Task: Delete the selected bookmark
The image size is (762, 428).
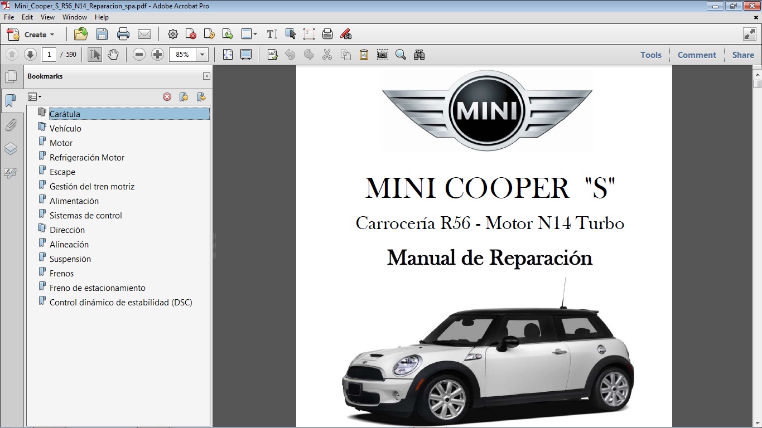Action: coord(167,96)
